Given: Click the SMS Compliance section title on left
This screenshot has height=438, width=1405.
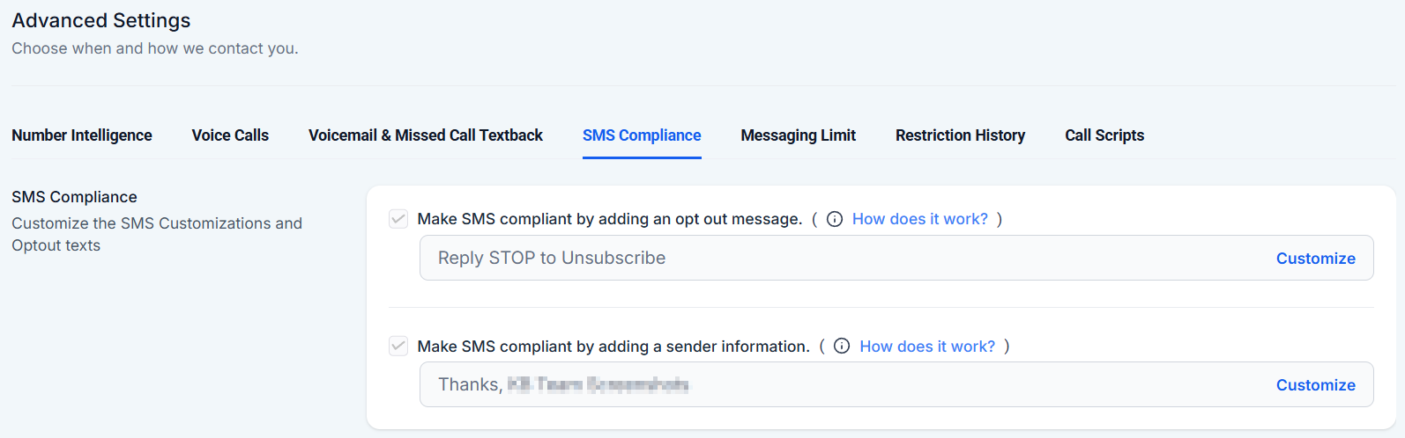Looking at the screenshot, I should (x=75, y=197).
